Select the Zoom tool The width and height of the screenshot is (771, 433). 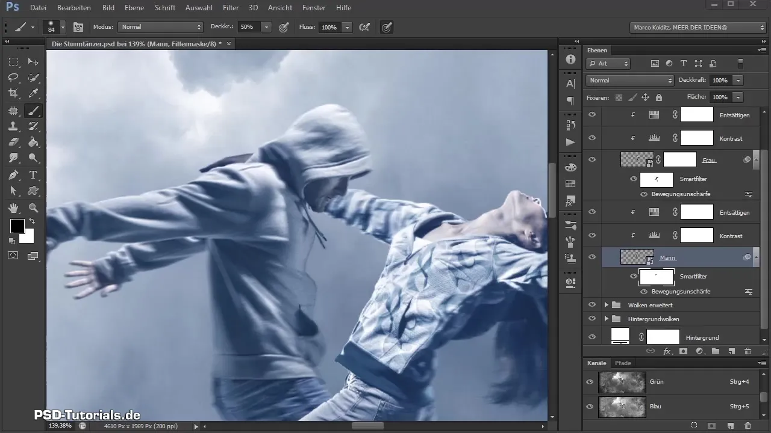click(x=34, y=208)
